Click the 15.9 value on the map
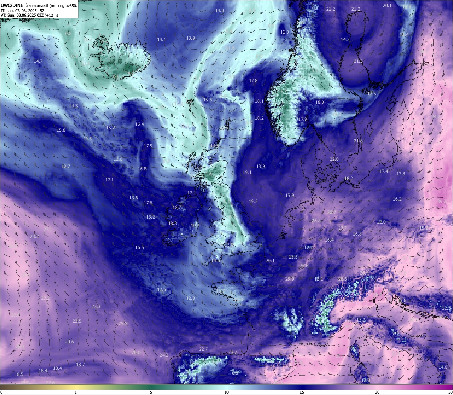The height and width of the screenshot is (395, 453). tap(289, 196)
